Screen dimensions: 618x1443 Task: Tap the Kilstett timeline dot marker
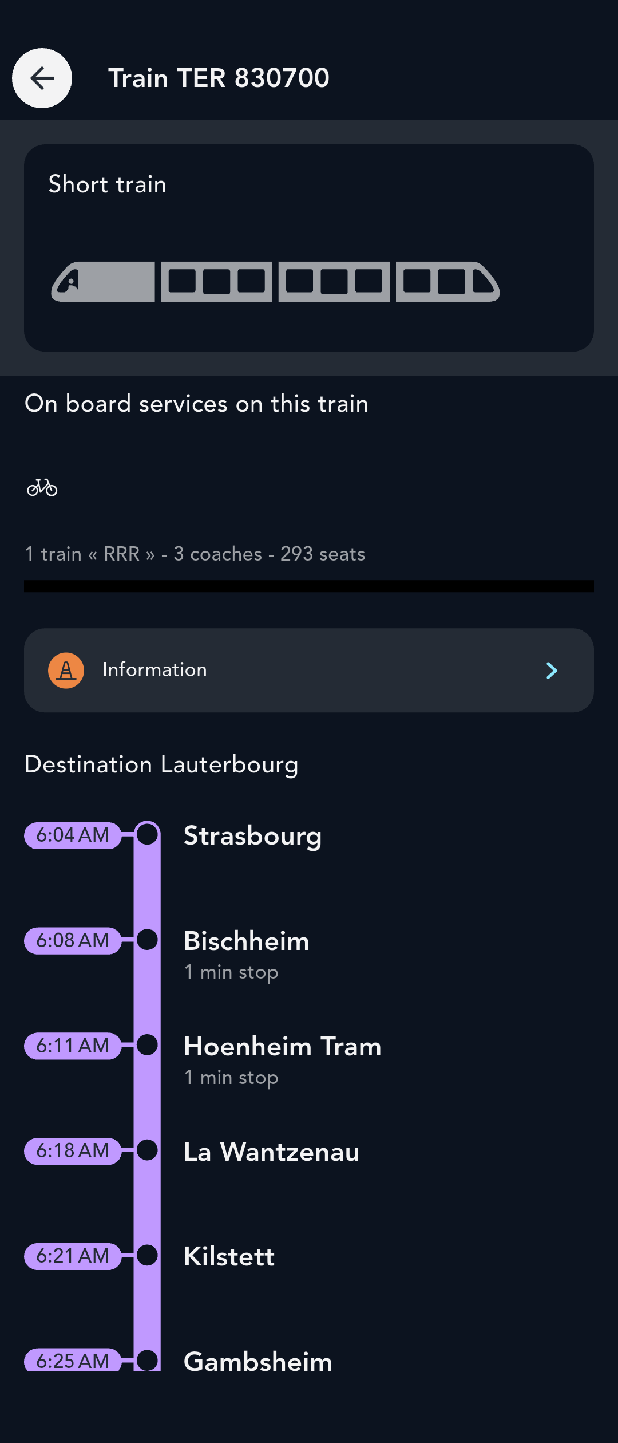147,1255
